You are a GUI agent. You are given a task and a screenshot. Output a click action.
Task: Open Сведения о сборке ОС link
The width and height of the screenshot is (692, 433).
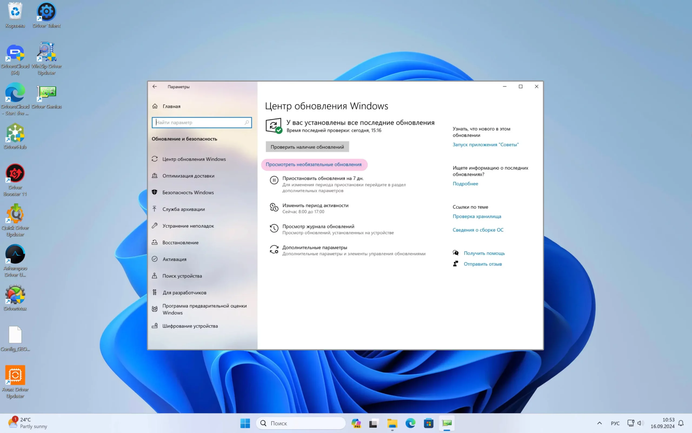coord(478,230)
